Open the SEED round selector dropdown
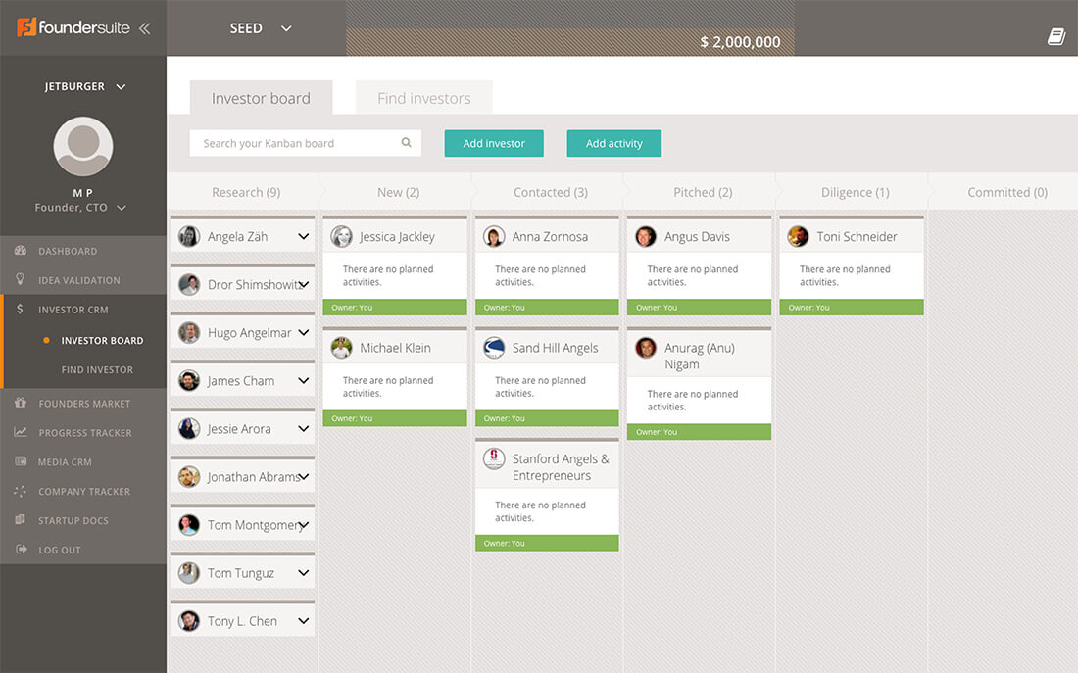 point(258,28)
